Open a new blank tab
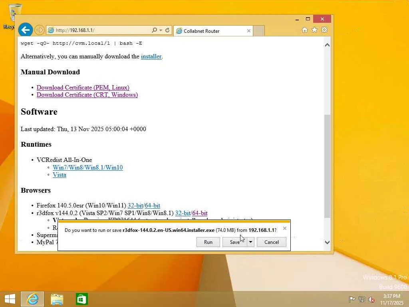Viewport: 409px width, 307px height. [x=259, y=31]
